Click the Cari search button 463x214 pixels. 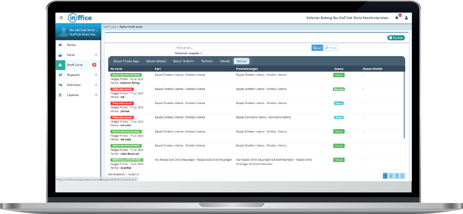click(317, 48)
